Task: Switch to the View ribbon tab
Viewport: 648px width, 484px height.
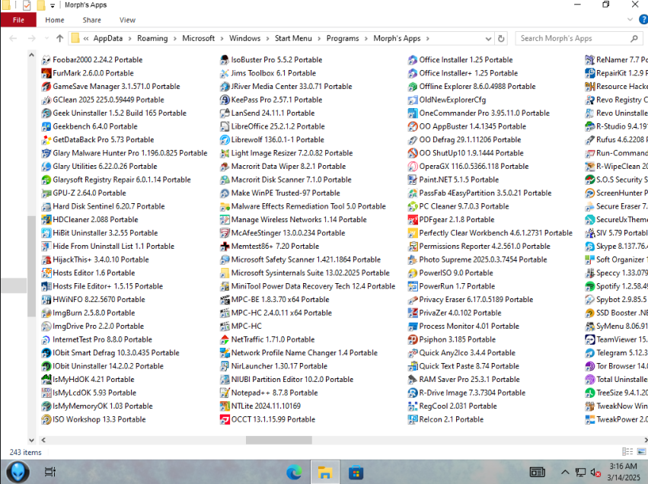Action: click(x=127, y=20)
